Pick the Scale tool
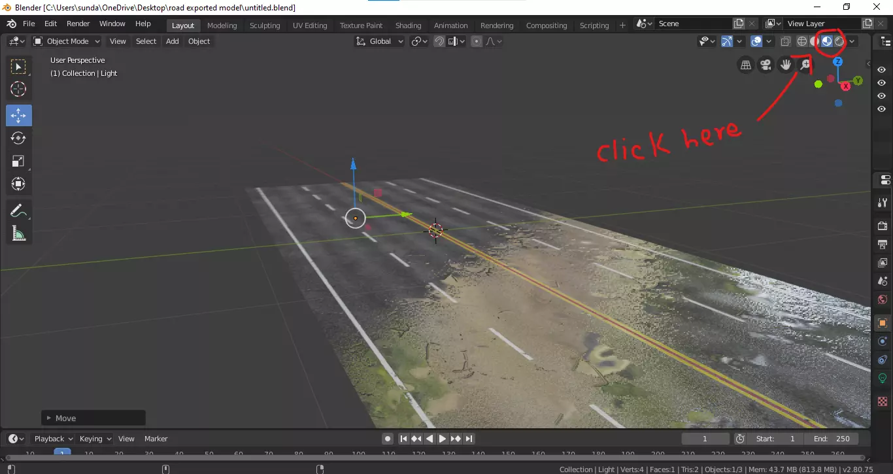This screenshot has width=893, height=474. coord(18,161)
